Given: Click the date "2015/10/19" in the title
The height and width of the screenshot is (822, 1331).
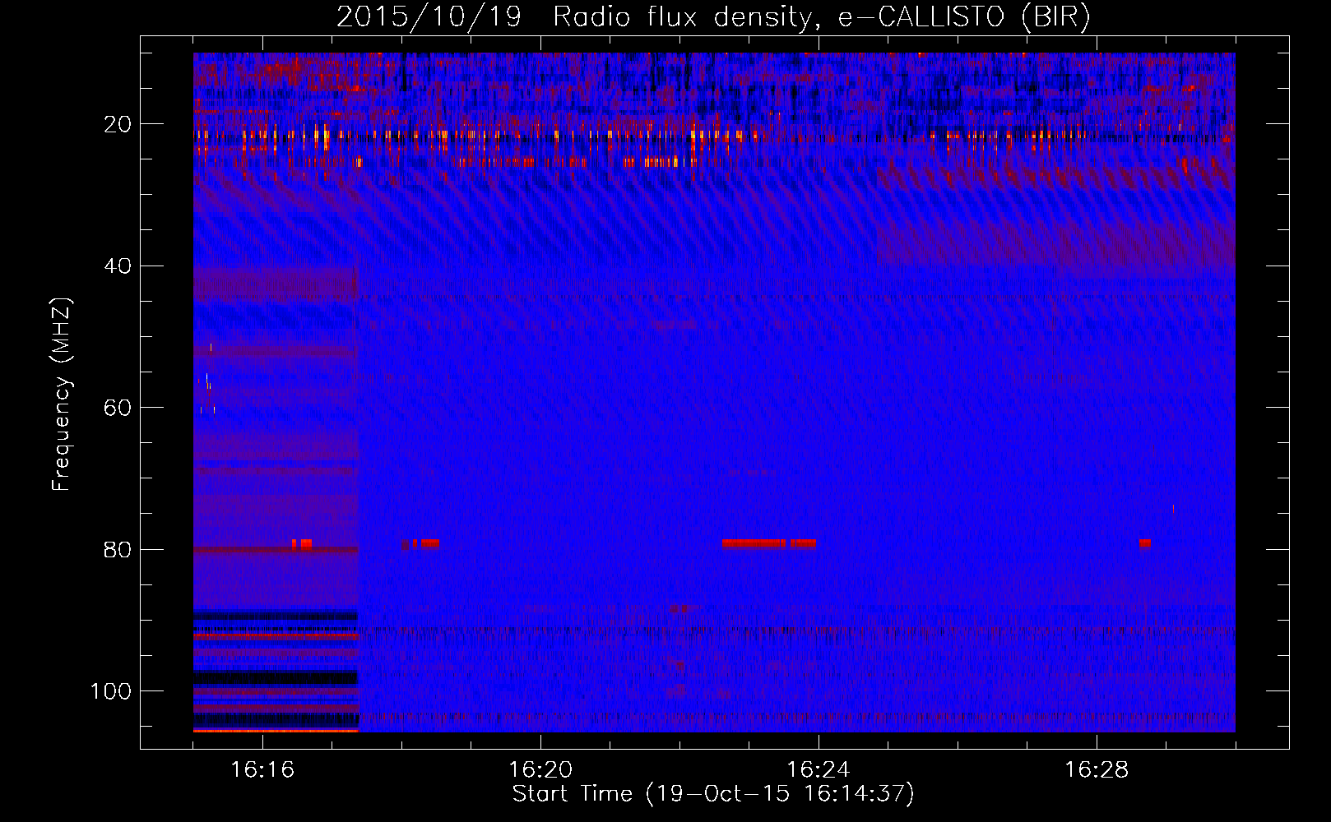Looking at the screenshot, I should 429,17.
